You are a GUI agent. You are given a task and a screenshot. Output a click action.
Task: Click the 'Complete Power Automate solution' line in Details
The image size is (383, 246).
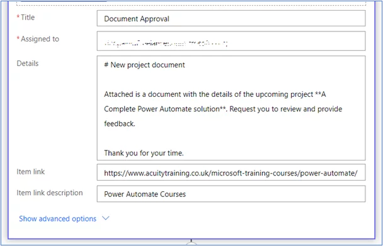(x=223, y=109)
